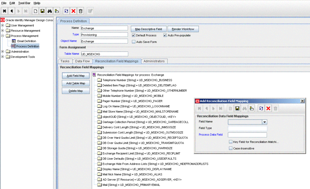The width and height of the screenshot is (310, 189).
Task: Click the Render Workflow button
Action: pyautogui.click(x=183, y=29)
